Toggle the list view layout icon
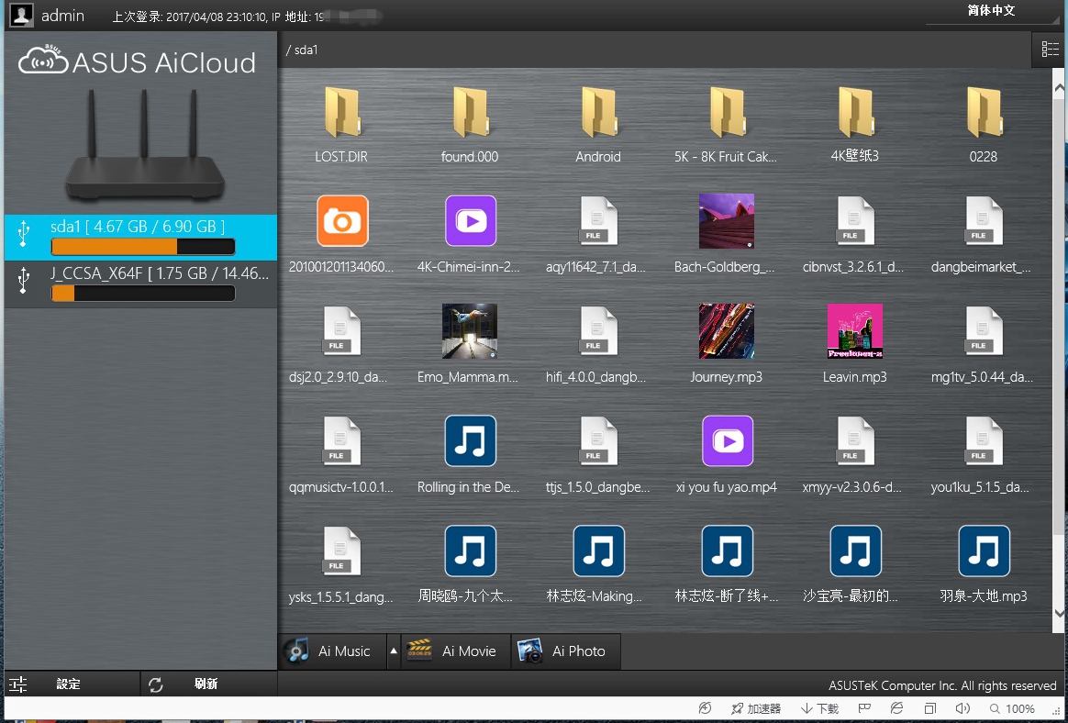This screenshot has height=723, width=1068. (x=1050, y=50)
